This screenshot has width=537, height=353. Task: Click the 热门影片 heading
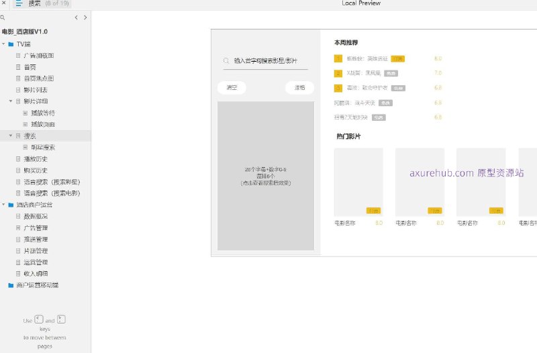[348, 137]
